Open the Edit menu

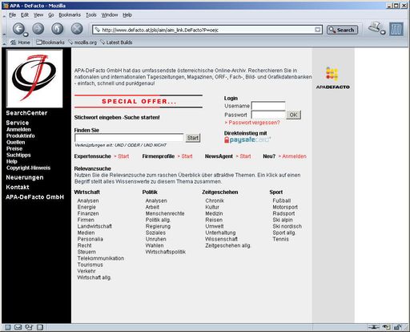click(25, 15)
